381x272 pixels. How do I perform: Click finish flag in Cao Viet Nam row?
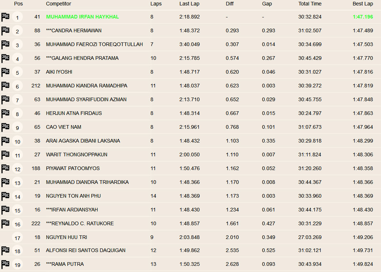pyautogui.click(x=5, y=127)
